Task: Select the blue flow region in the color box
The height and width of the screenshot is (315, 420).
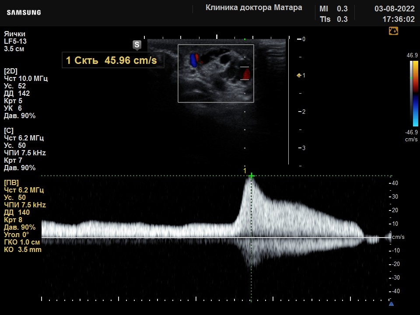Action: click(193, 60)
